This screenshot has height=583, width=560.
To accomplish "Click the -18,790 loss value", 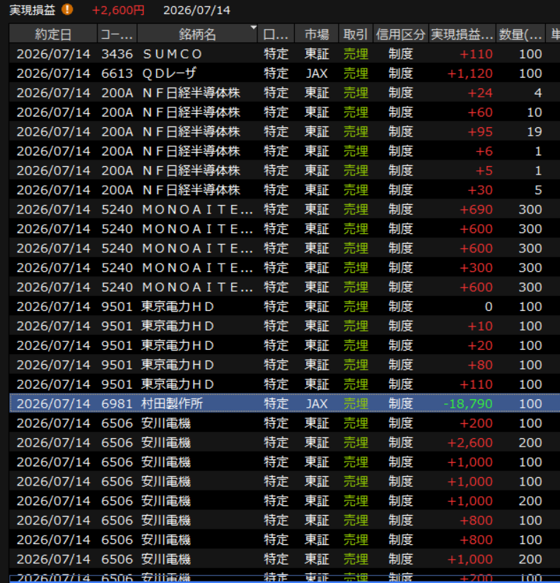I will tap(467, 404).
